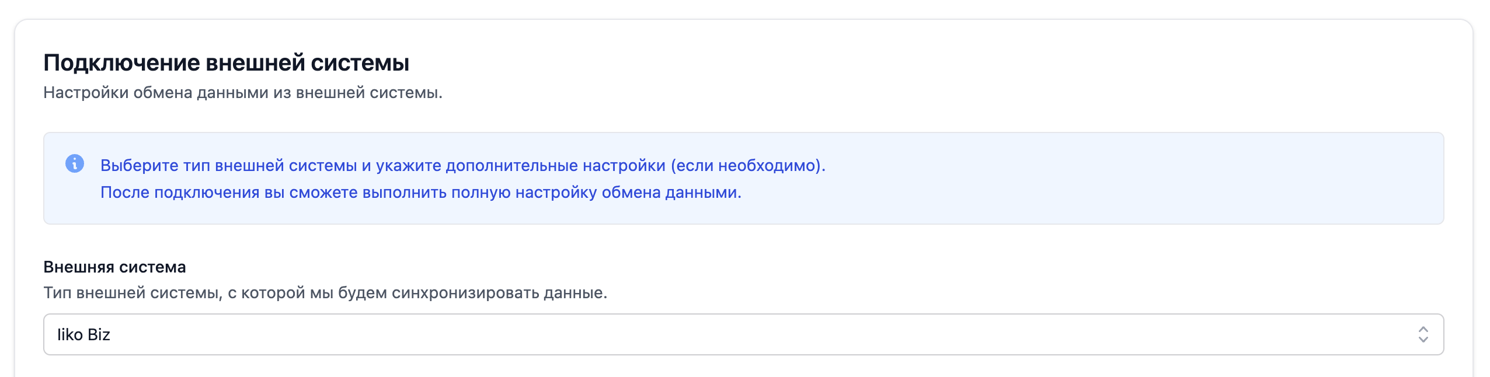Click the word "укажите" in the info banner
1490x377 pixels.
pos(408,166)
